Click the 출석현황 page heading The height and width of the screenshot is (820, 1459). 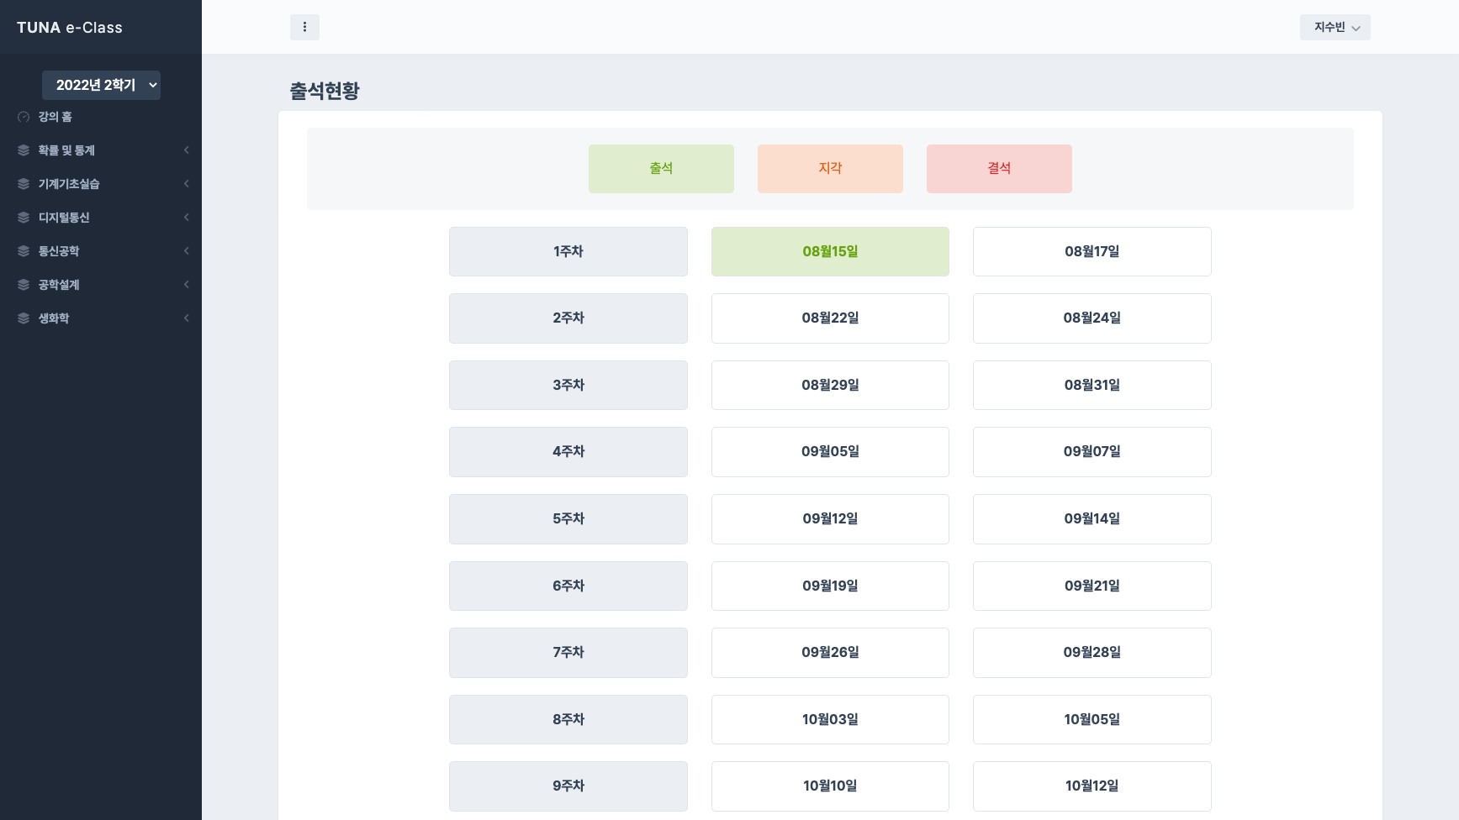pos(325,91)
